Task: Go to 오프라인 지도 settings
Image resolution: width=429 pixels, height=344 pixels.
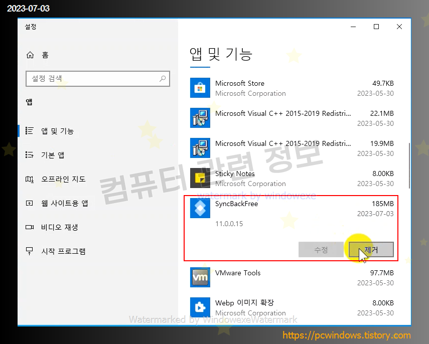Action: [63, 179]
